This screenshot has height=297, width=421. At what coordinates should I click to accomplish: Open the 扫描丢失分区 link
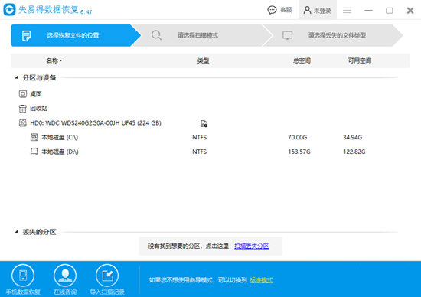(252, 246)
